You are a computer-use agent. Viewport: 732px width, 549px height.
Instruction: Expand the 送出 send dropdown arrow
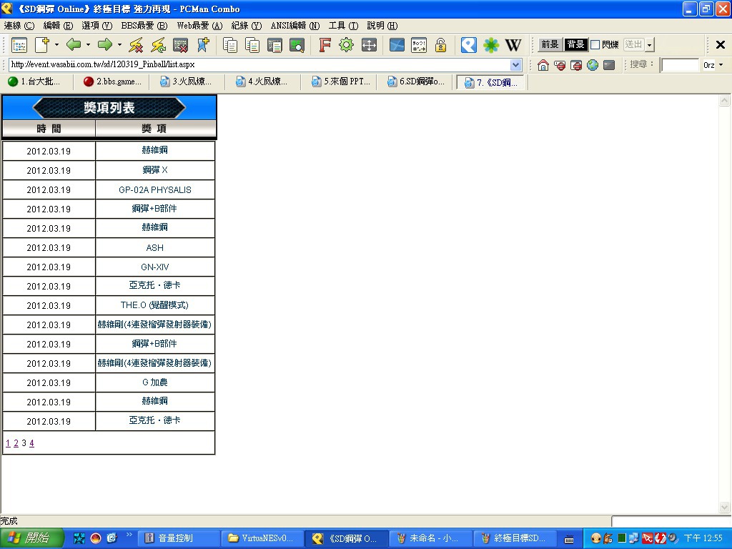click(x=649, y=45)
